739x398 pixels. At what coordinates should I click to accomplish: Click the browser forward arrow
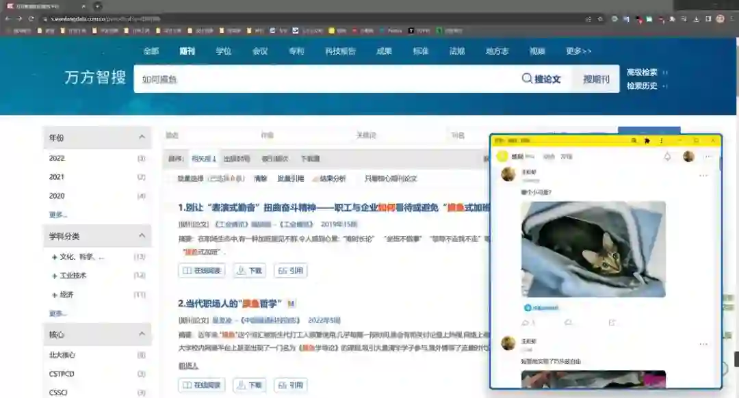click(19, 19)
